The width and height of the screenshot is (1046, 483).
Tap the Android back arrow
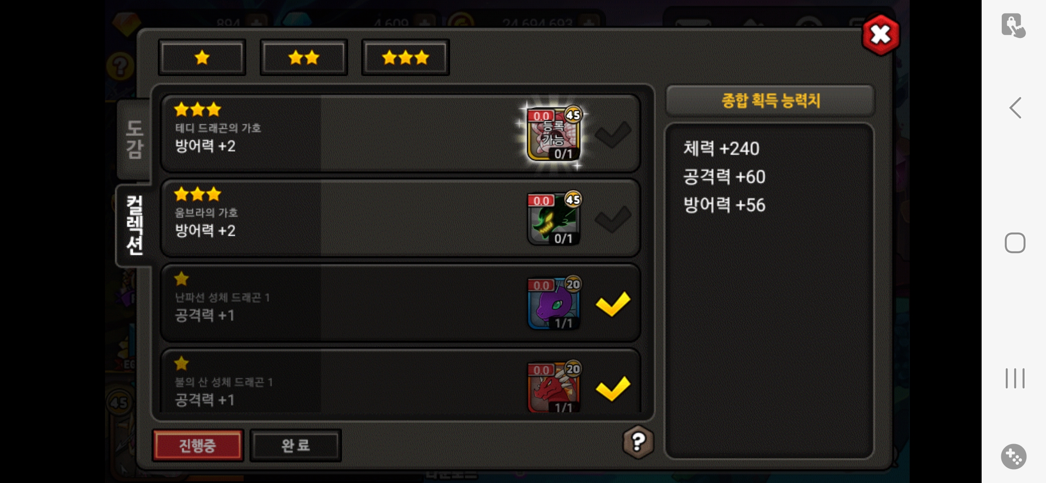coord(1015,108)
